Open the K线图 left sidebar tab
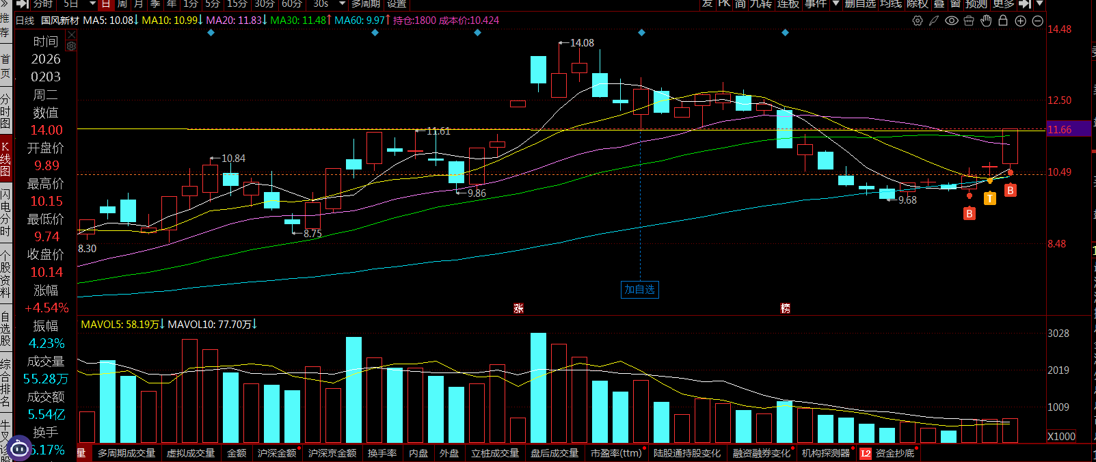 click(5, 158)
